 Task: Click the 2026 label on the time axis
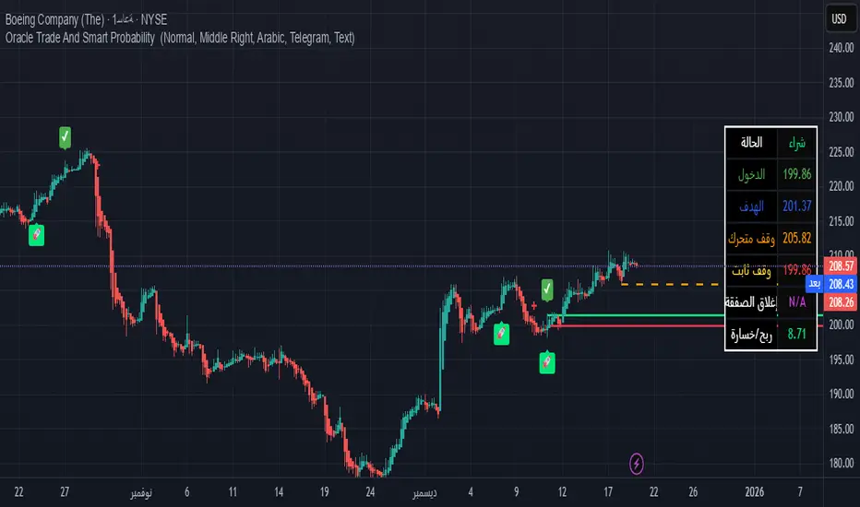coord(755,491)
